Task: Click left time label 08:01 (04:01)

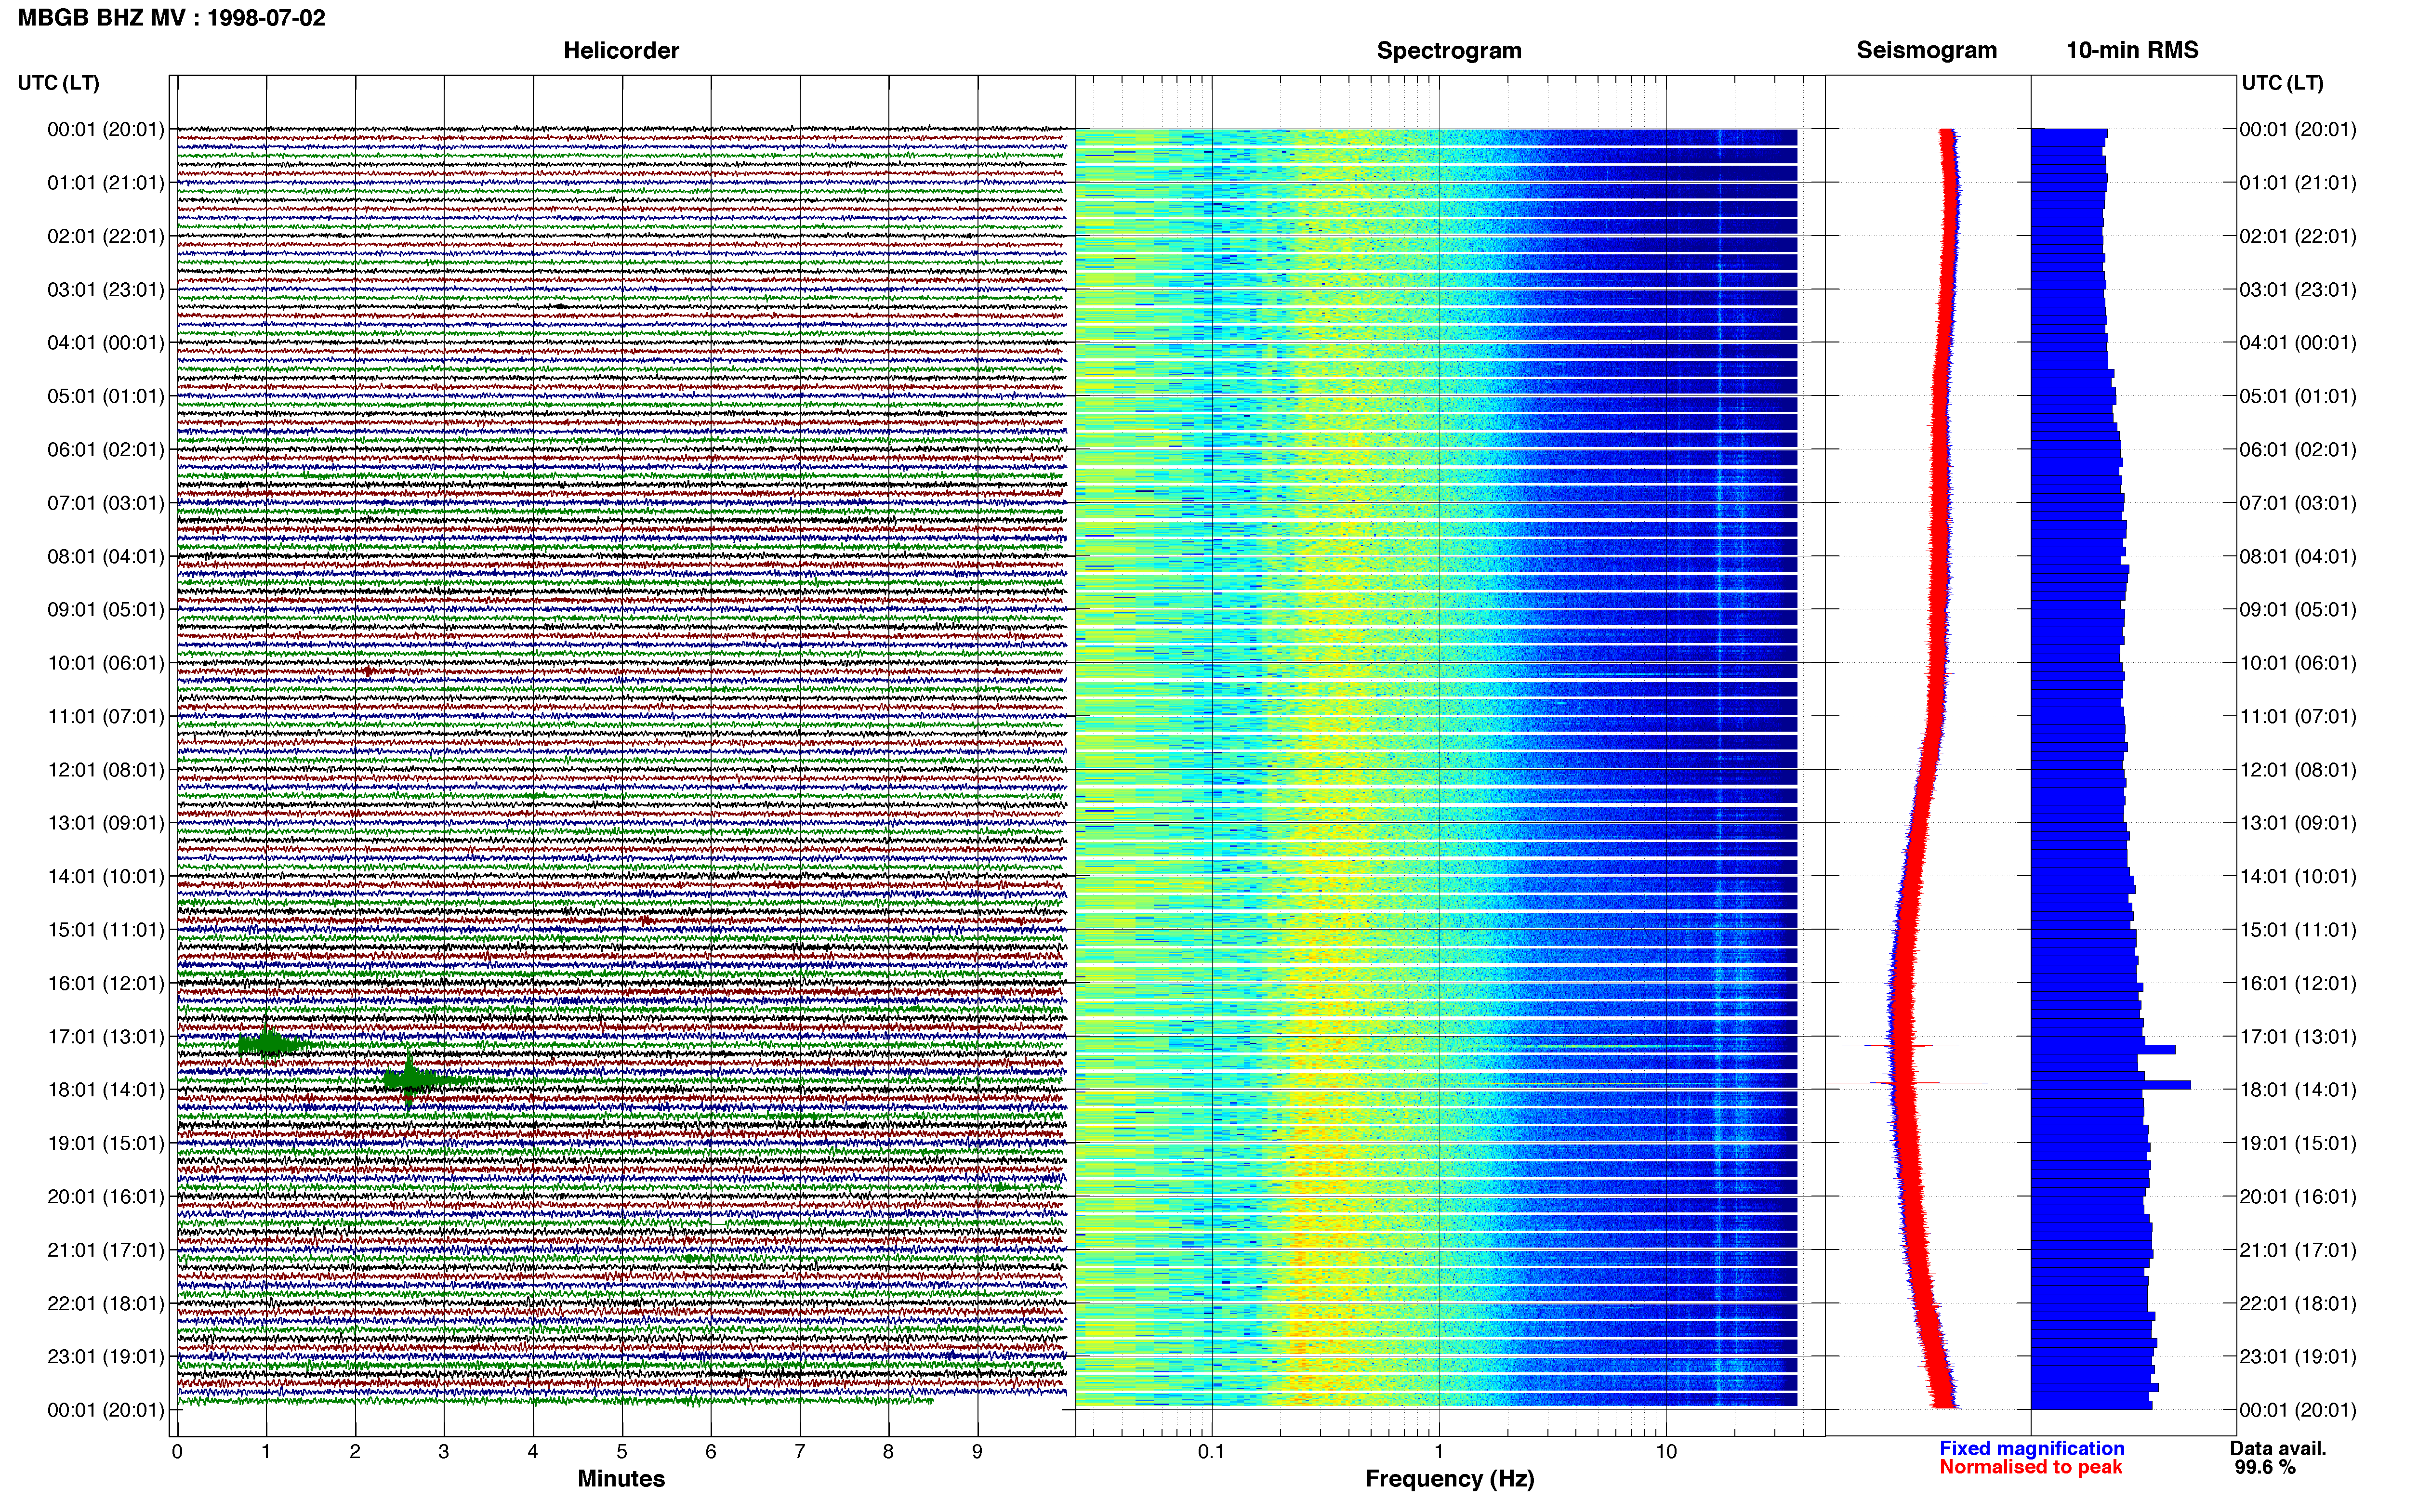Action: (x=105, y=556)
